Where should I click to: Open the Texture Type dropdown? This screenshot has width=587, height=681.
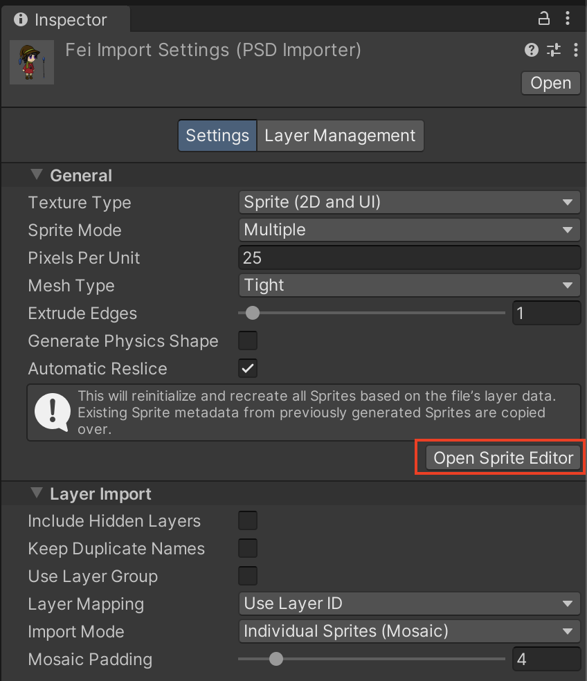[409, 202]
